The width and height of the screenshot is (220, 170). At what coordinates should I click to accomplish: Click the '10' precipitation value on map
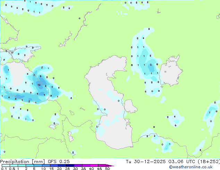tap(39, 85)
